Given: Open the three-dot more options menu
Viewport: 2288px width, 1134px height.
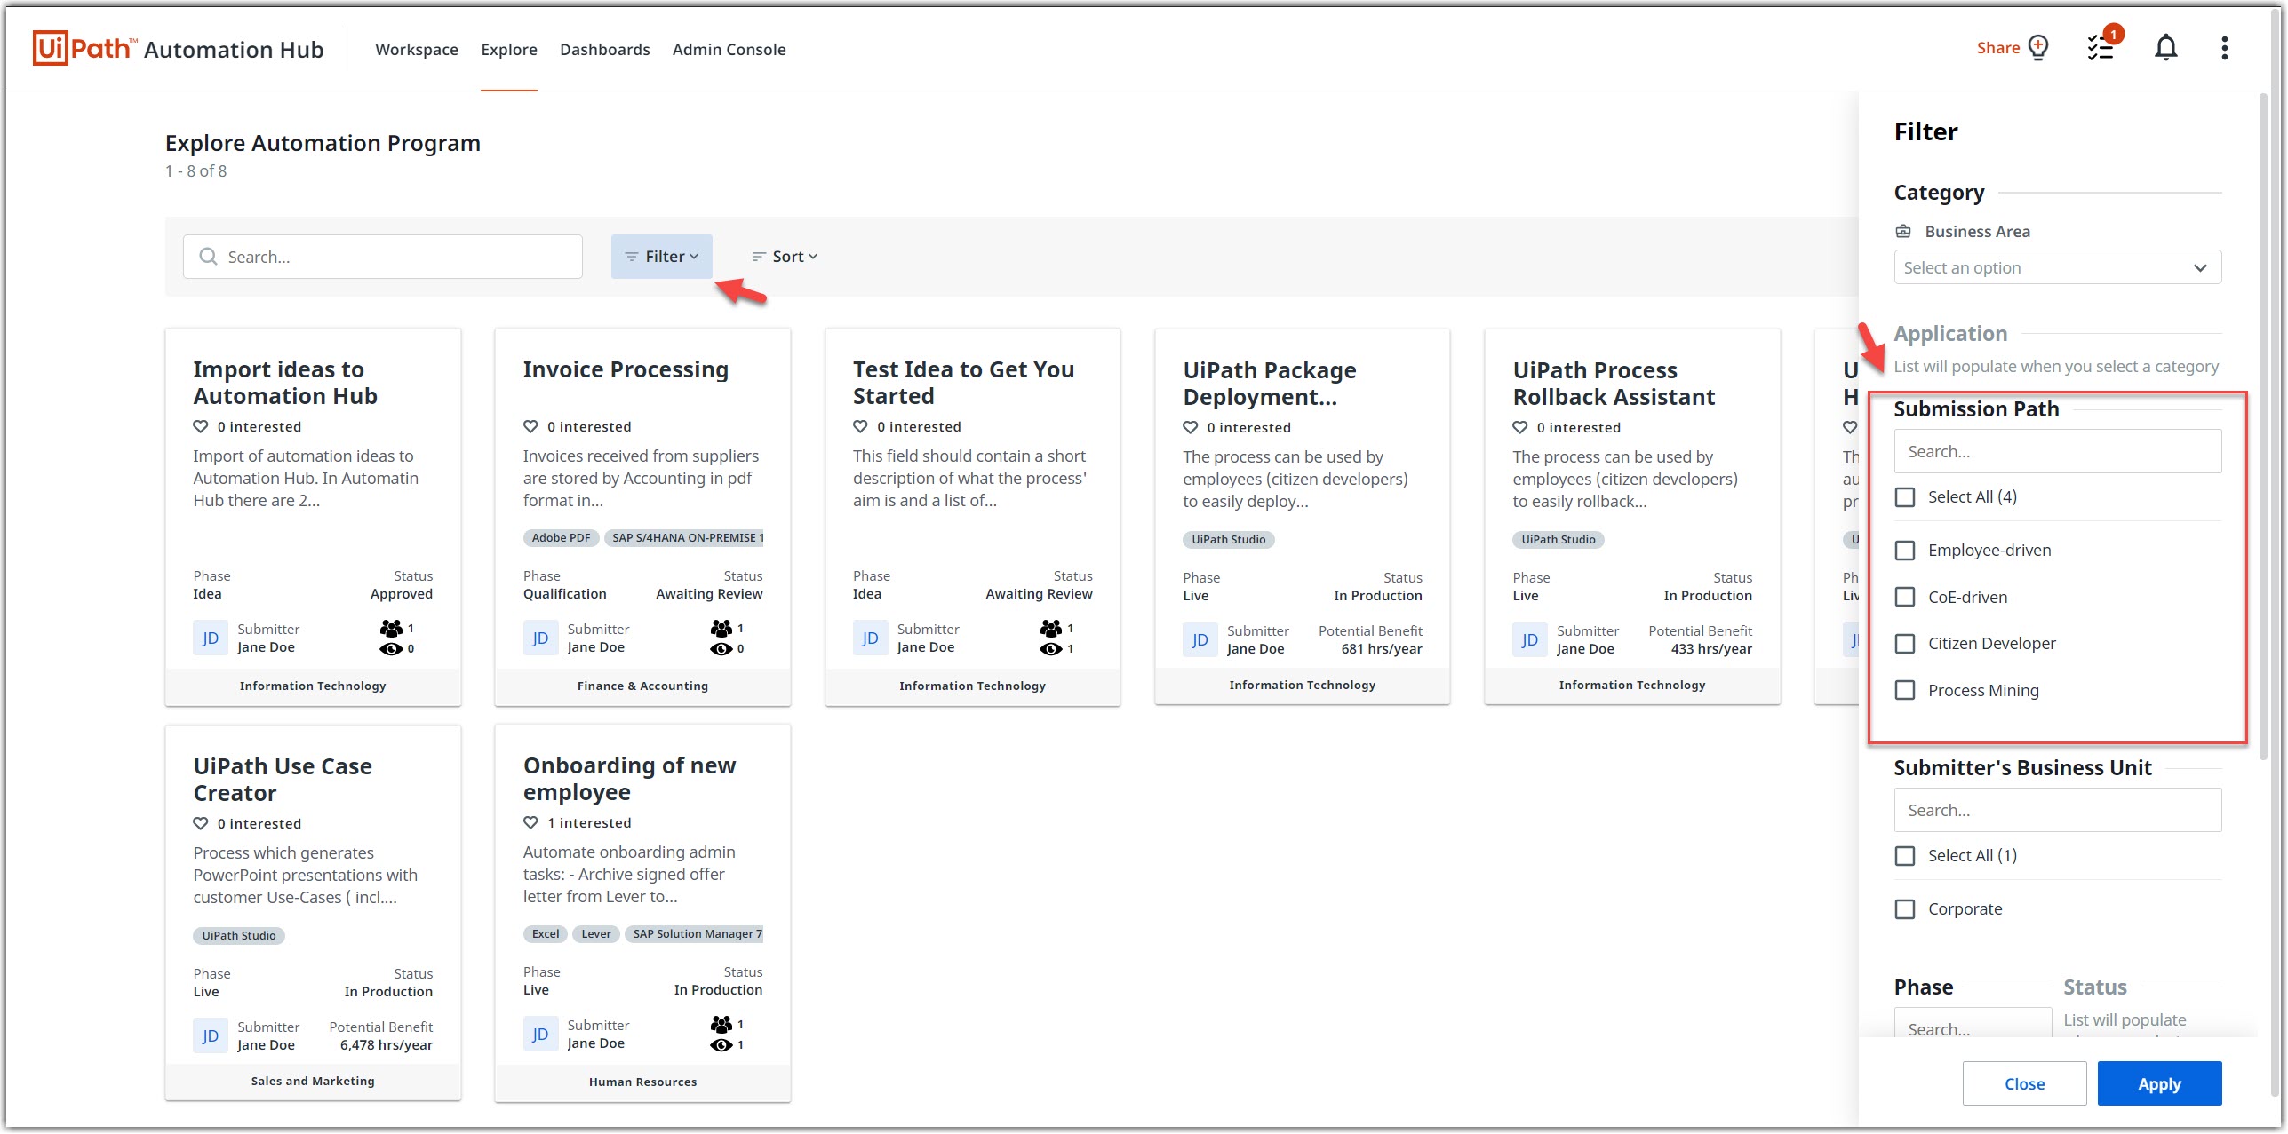Looking at the screenshot, I should click(2224, 48).
